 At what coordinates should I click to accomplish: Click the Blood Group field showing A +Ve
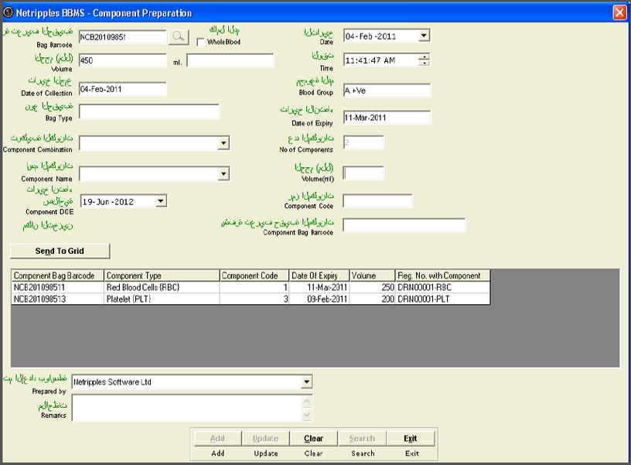(x=387, y=91)
